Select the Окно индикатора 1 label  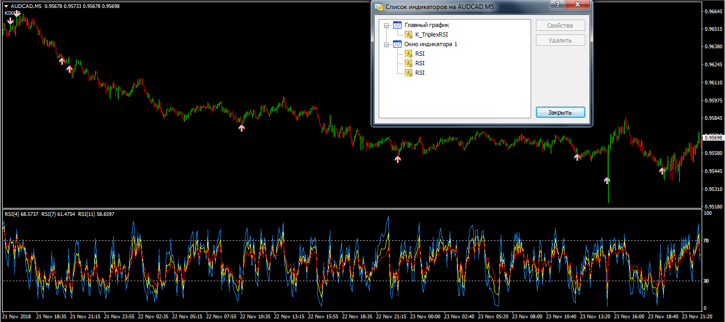pos(431,44)
